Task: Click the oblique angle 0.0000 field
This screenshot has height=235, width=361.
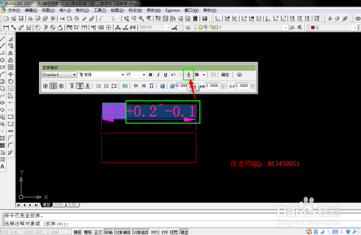Action: point(182,86)
